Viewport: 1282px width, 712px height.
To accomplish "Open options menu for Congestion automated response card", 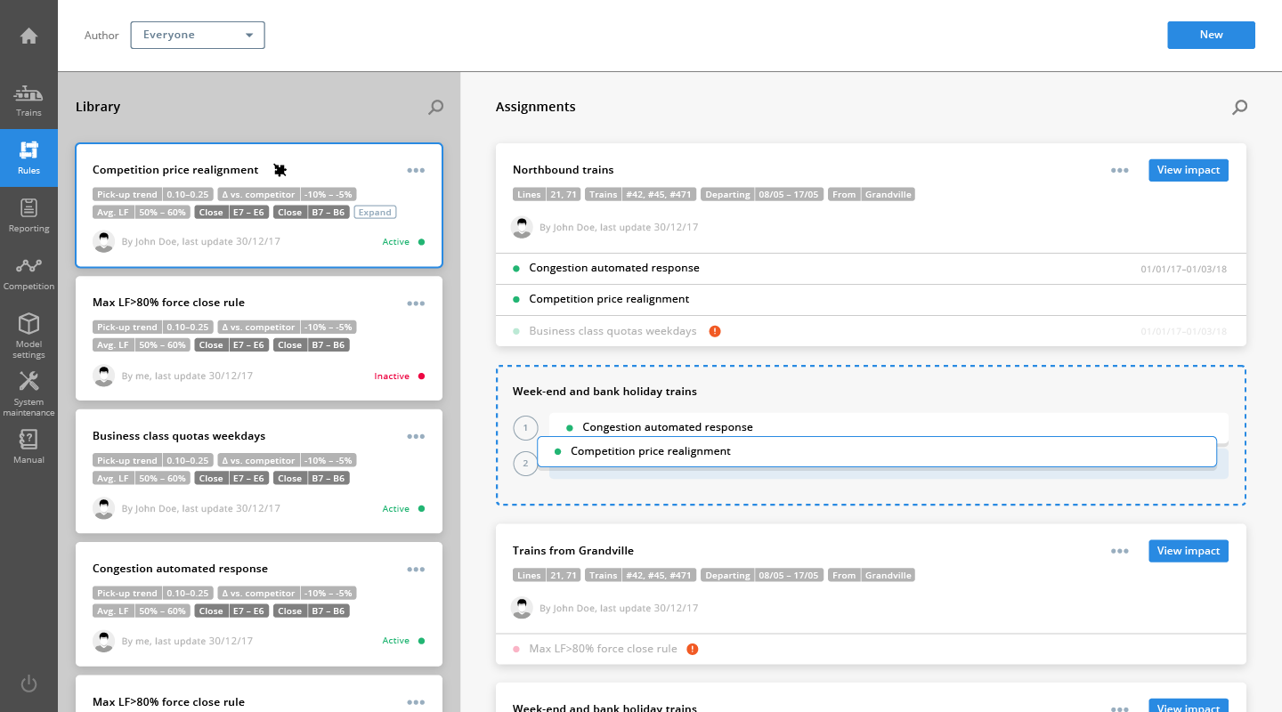I will point(416,569).
